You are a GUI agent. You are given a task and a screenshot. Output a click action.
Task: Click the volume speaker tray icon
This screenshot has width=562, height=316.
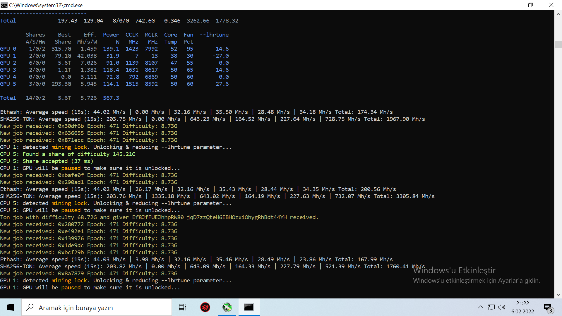[x=502, y=307]
